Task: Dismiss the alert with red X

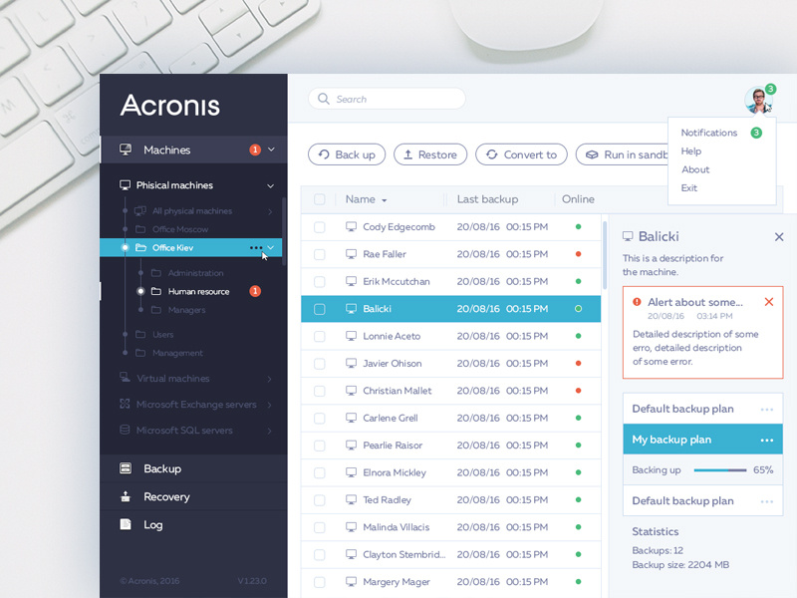Action: click(x=769, y=302)
